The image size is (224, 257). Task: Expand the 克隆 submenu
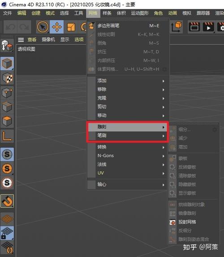coord(128,98)
